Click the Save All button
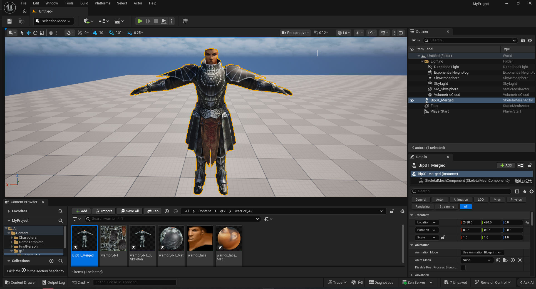Image resolution: width=536 pixels, height=289 pixels. [130, 211]
